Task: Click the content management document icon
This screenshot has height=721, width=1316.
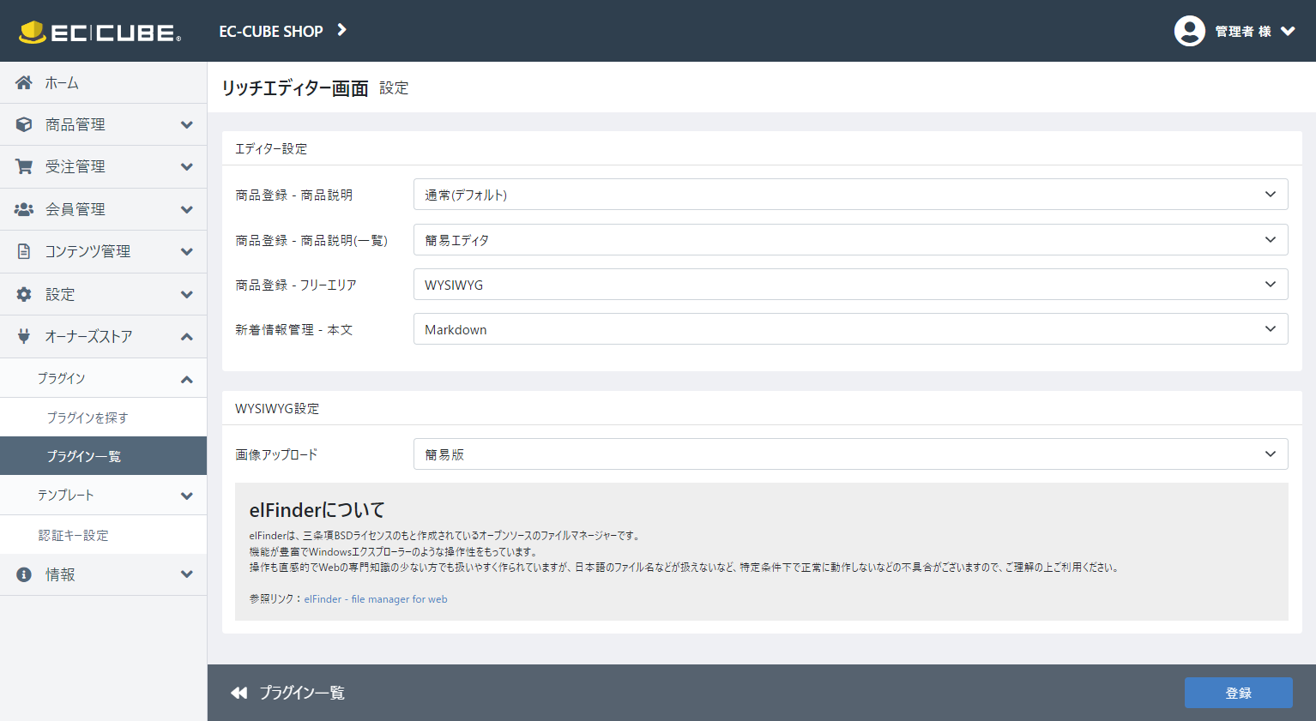Action: [24, 251]
